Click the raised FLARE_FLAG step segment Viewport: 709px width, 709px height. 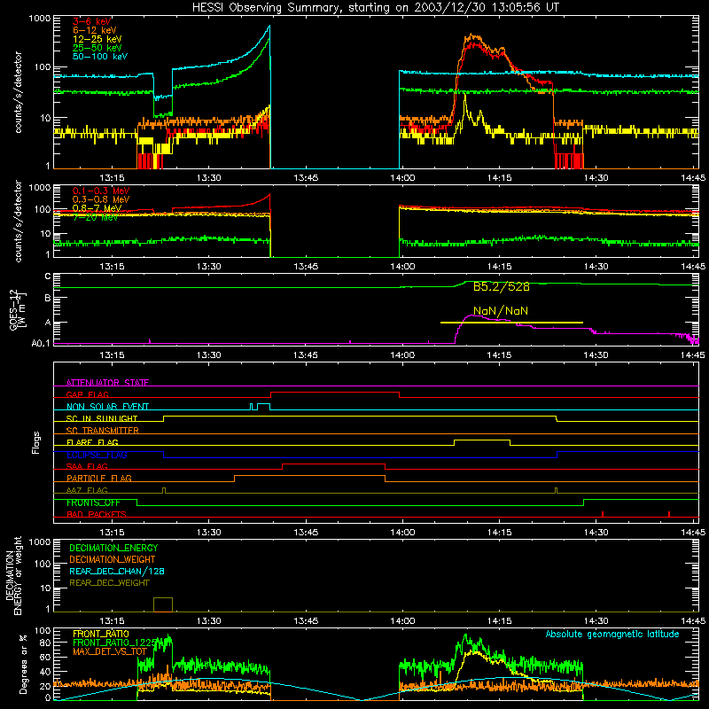pos(482,440)
